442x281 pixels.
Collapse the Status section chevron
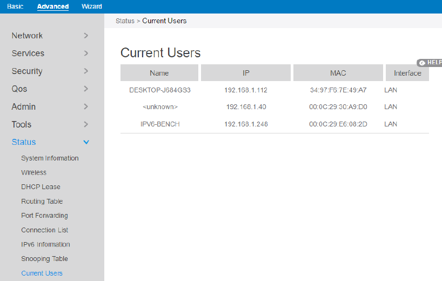coord(86,142)
